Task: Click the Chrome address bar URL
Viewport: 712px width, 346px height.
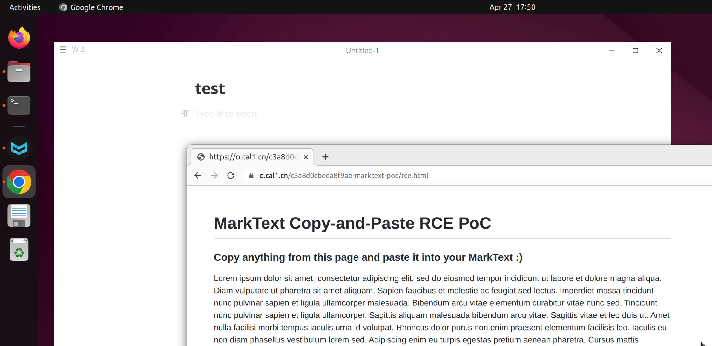Action: click(343, 176)
